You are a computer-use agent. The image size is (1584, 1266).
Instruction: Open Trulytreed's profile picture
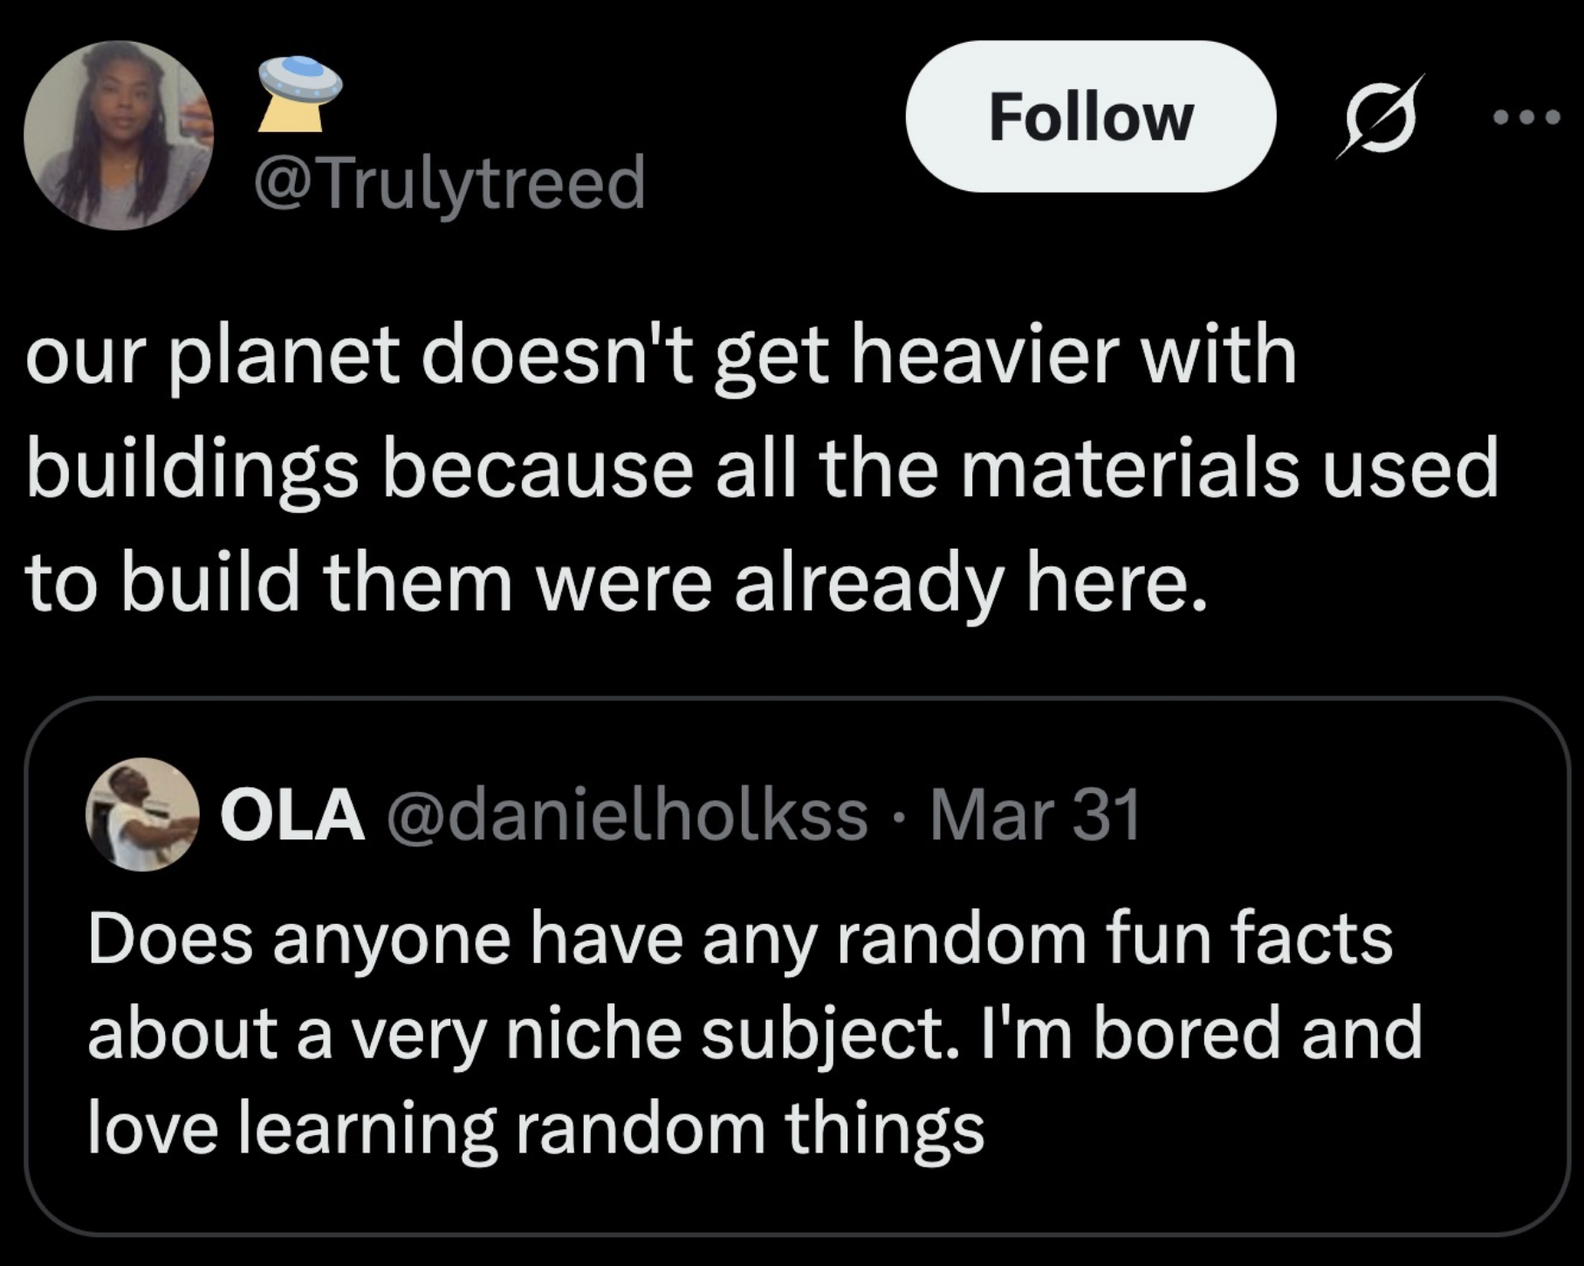point(119,135)
